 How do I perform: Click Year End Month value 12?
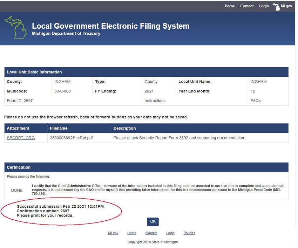pyautogui.click(x=252, y=91)
